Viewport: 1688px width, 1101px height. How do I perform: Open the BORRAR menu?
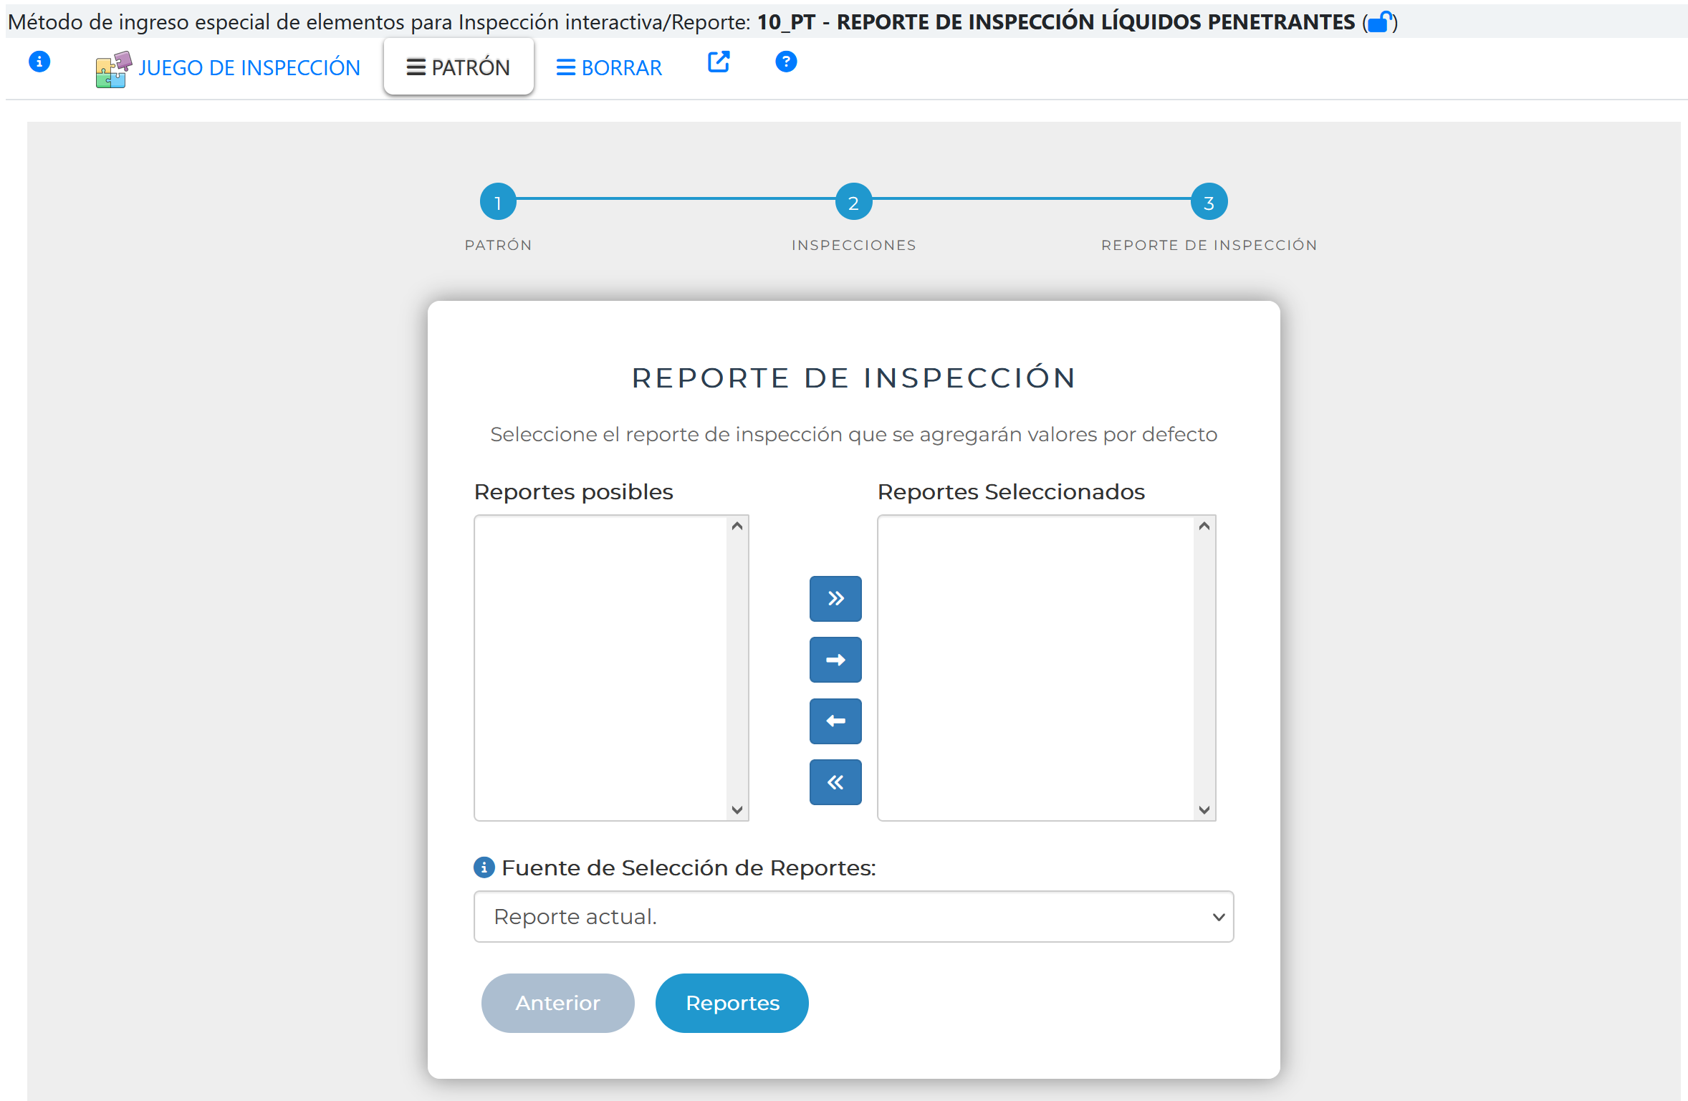click(x=610, y=68)
